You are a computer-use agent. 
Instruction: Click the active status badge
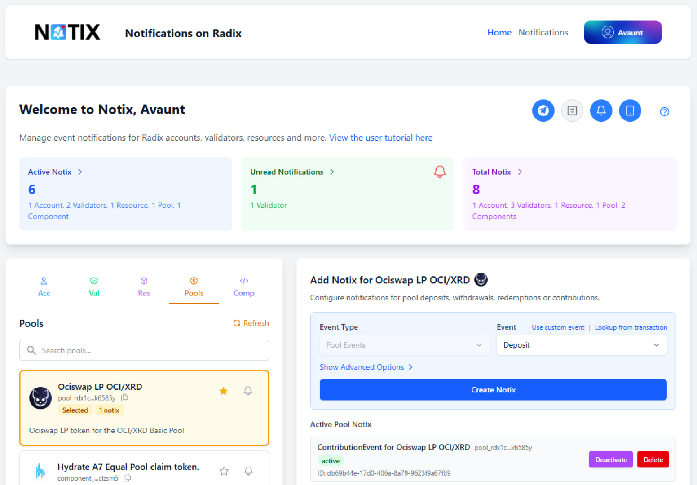331,461
